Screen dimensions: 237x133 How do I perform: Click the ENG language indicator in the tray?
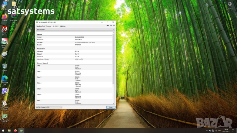220,130
